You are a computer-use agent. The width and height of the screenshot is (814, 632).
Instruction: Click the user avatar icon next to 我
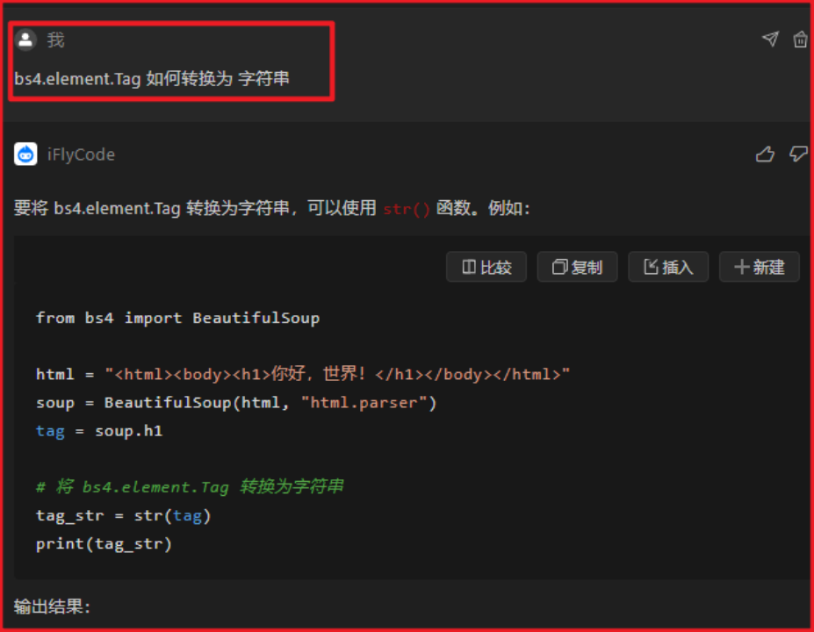pos(25,39)
